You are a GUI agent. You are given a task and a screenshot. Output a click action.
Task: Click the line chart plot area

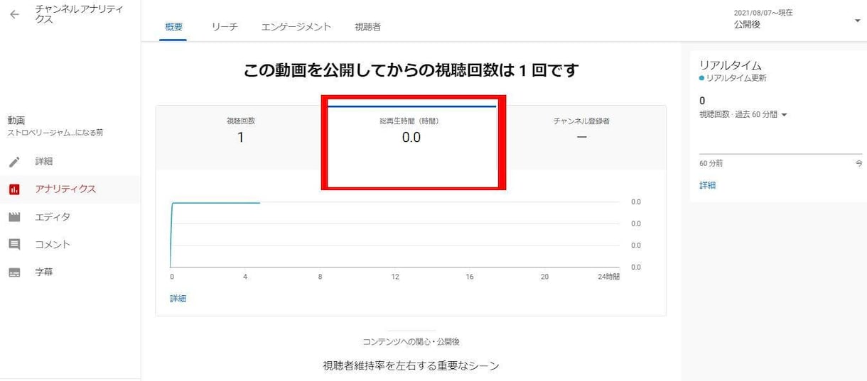click(395, 234)
